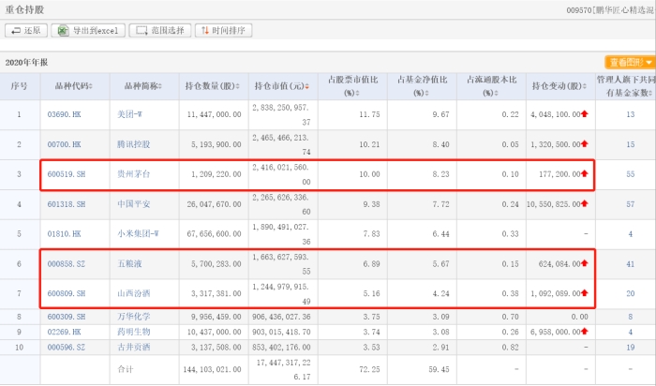Sort by 持仓变动(股) column header
The width and height of the screenshot is (656, 386).
click(x=559, y=86)
